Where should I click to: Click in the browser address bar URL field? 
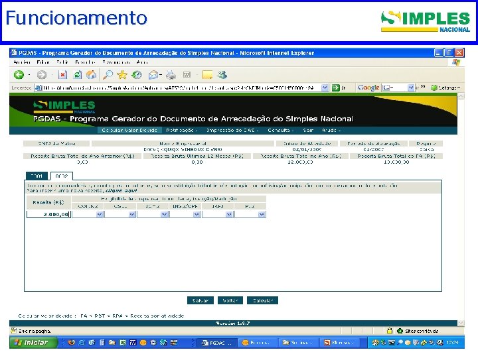click(x=178, y=88)
